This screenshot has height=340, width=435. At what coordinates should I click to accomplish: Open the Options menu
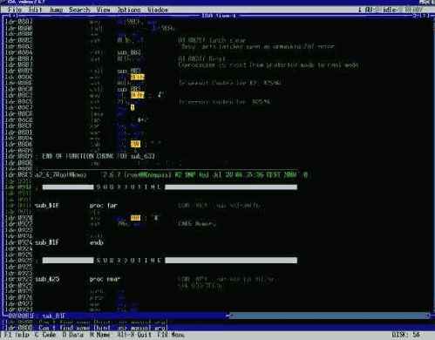[x=129, y=10]
